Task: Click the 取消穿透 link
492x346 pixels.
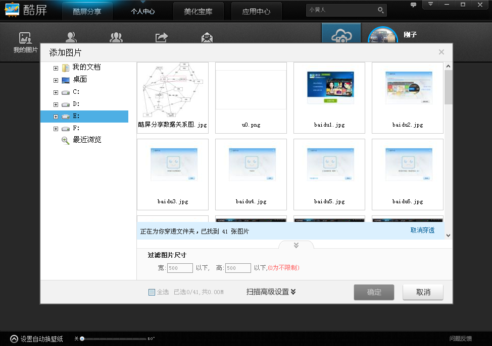Action: pyautogui.click(x=422, y=230)
